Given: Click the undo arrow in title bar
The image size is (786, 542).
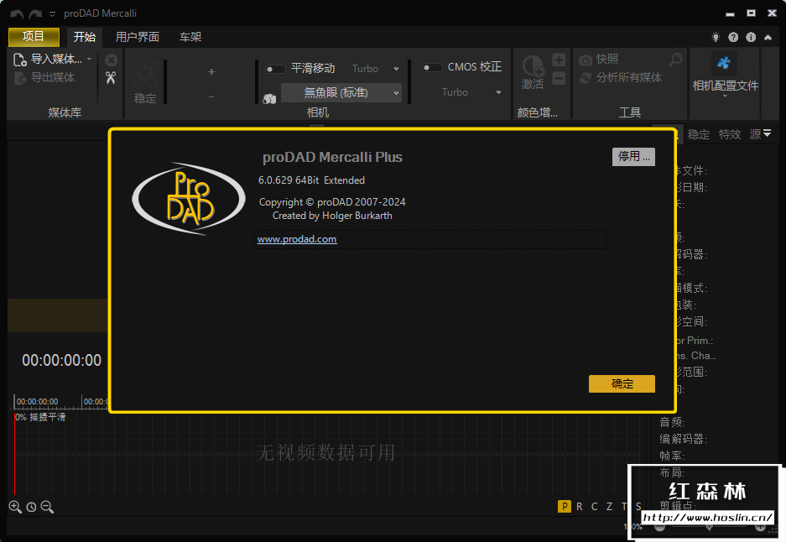Looking at the screenshot, I should [x=17, y=13].
